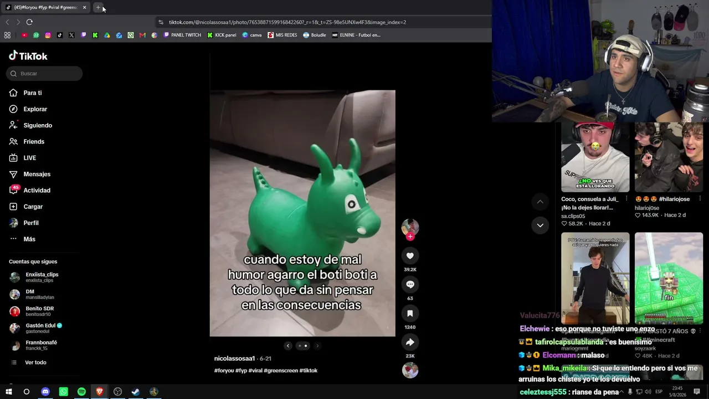This screenshot has height=399, width=709.
Task: Open options for 'Coco, consuela a Juli' video
Action: pos(626,199)
